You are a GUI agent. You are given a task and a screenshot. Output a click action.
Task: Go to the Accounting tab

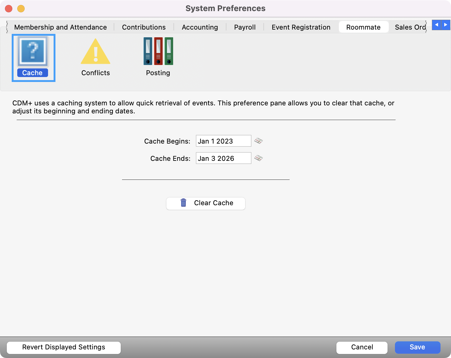coord(200,27)
